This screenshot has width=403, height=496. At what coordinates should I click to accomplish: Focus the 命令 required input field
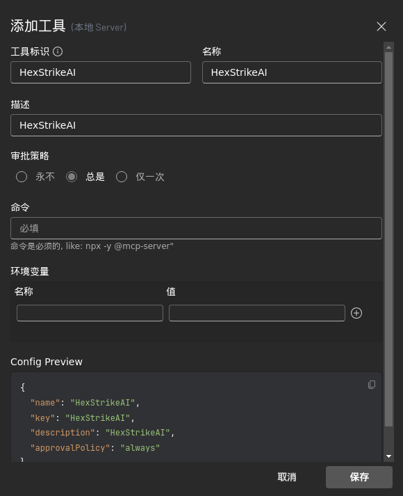pos(196,228)
